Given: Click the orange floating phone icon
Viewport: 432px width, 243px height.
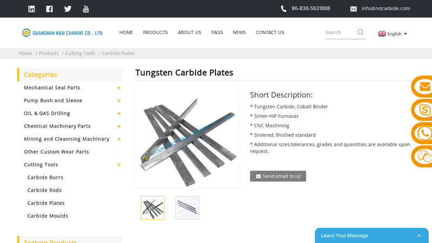Looking at the screenshot, I should pos(422,133).
